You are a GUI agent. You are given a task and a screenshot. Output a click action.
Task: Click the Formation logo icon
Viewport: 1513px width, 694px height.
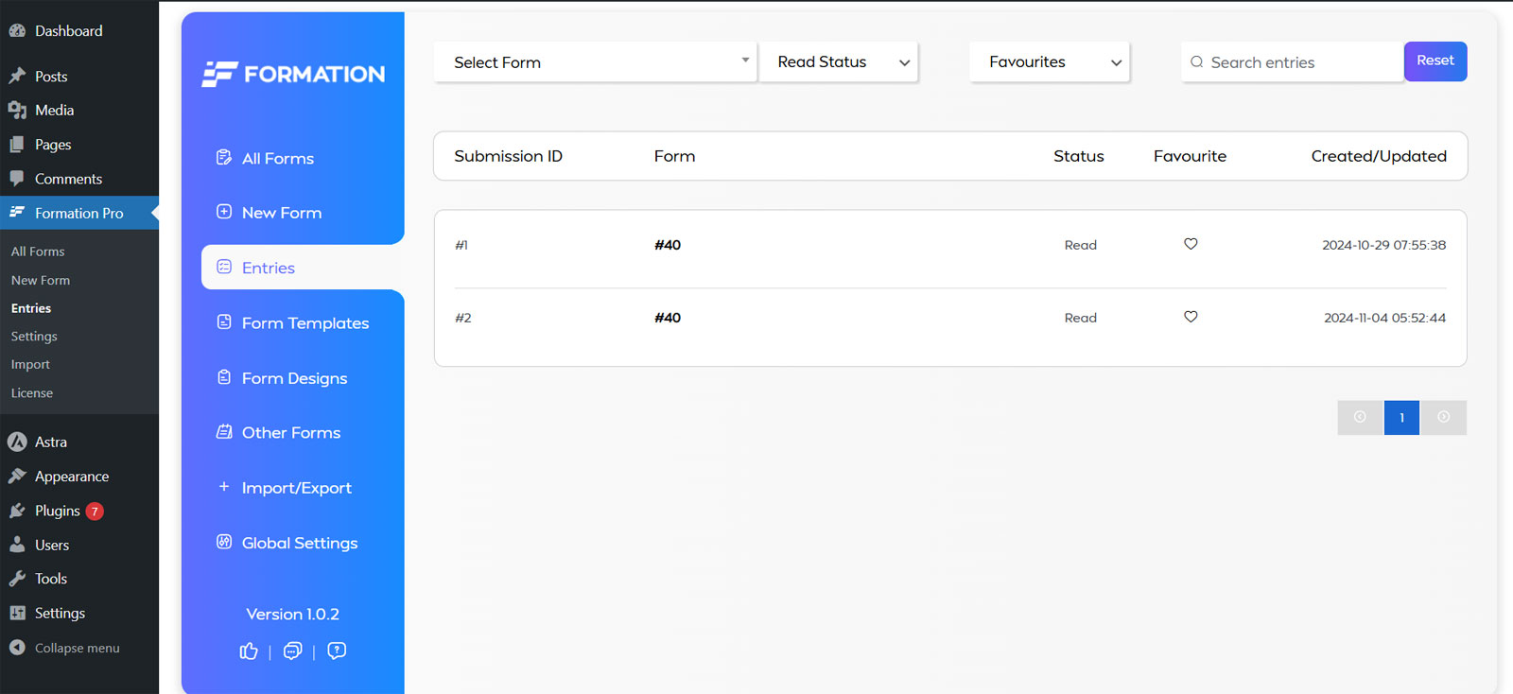pos(218,74)
